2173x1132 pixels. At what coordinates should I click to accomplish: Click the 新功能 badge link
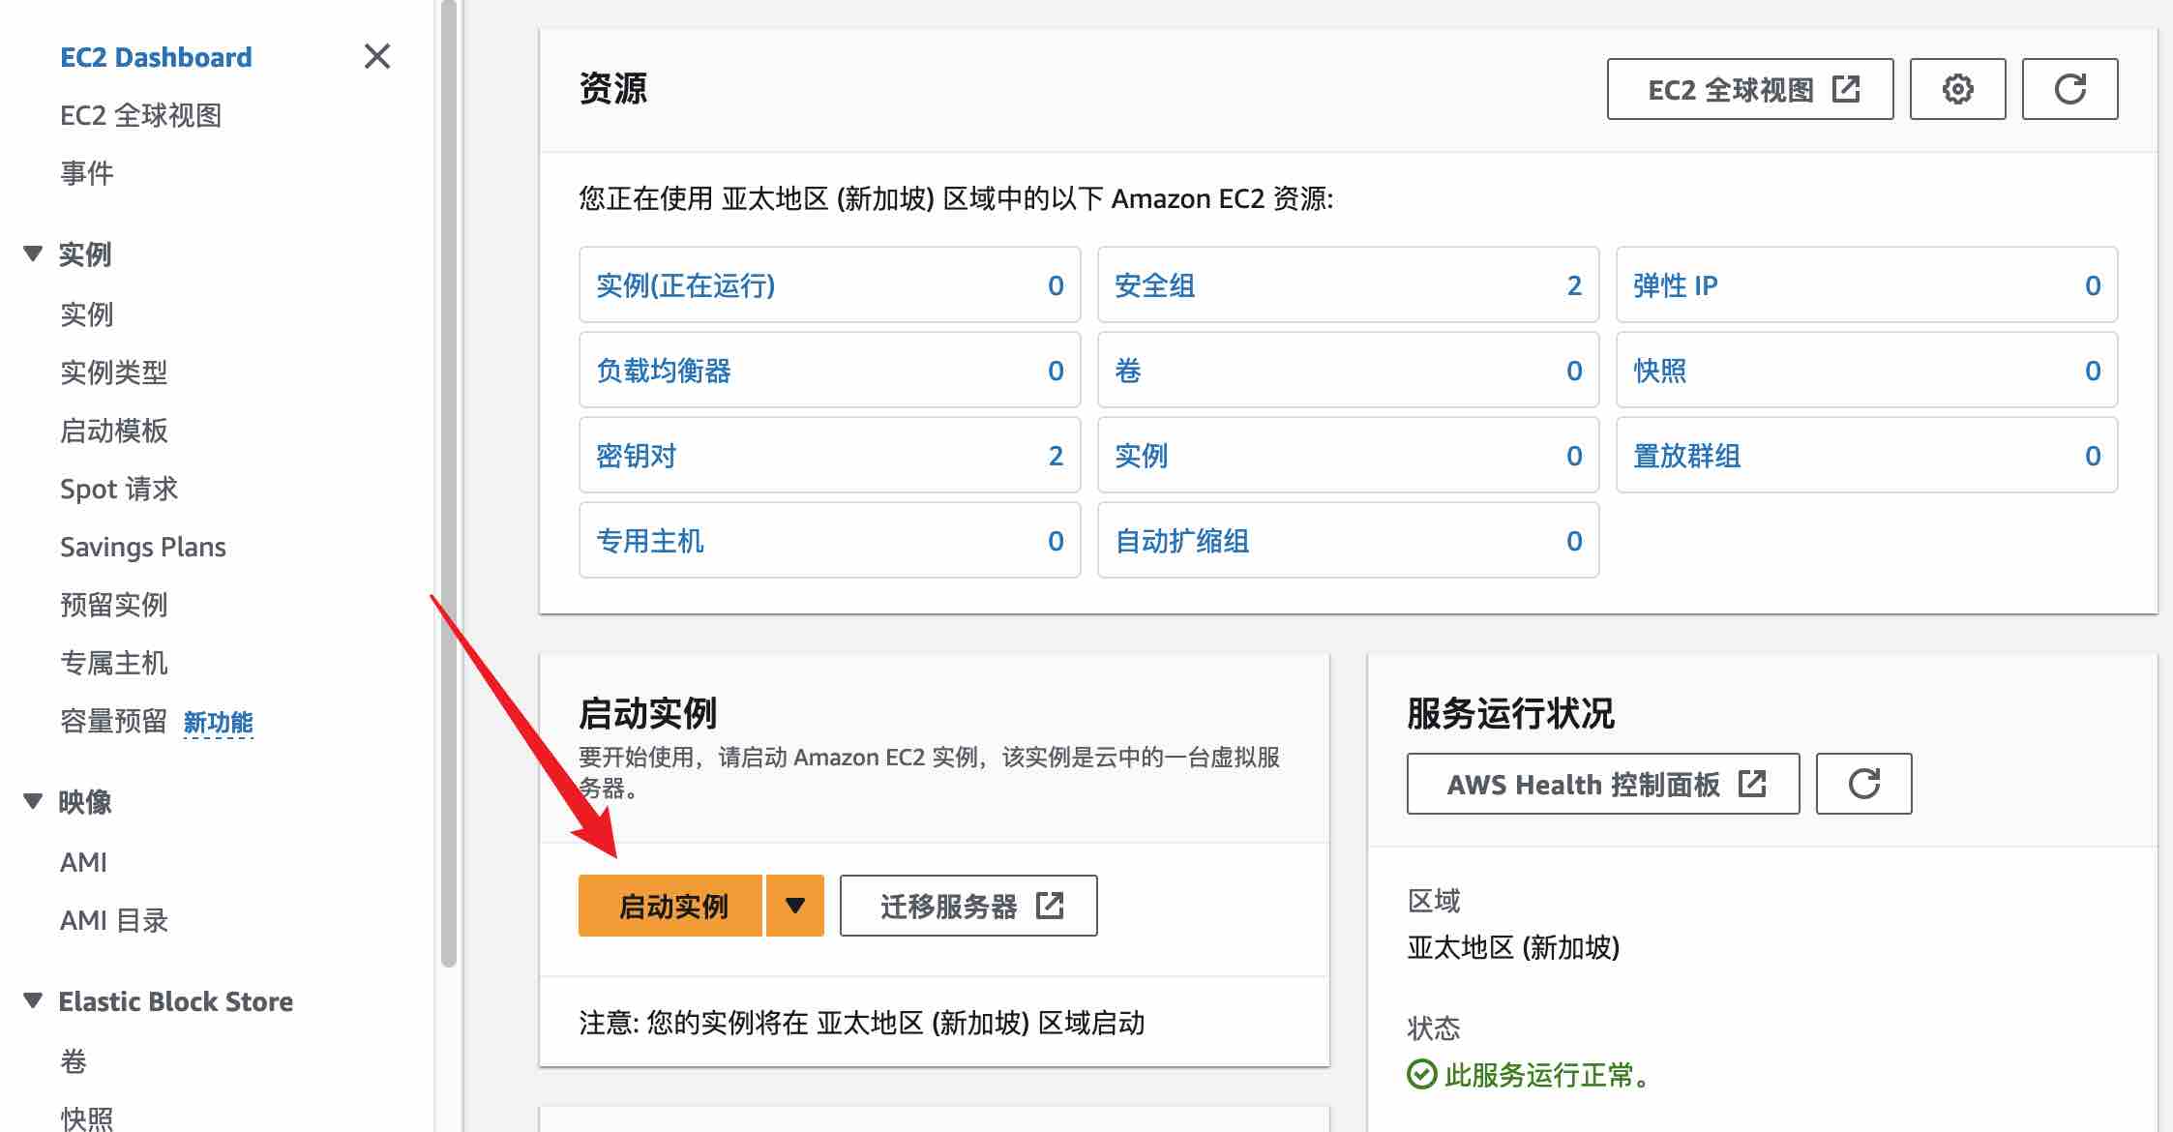[x=218, y=723]
